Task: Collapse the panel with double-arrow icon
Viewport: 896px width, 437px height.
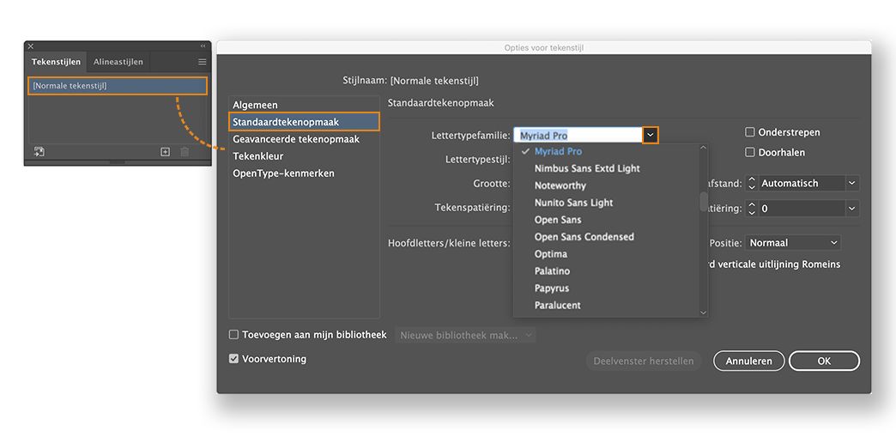Action: point(203,46)
